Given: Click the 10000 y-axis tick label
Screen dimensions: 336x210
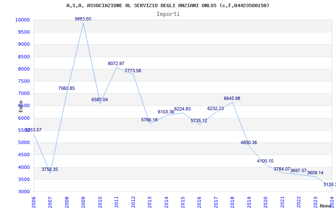Looking at the screenshot, I should pyautogui.click(x=22, y=20).
